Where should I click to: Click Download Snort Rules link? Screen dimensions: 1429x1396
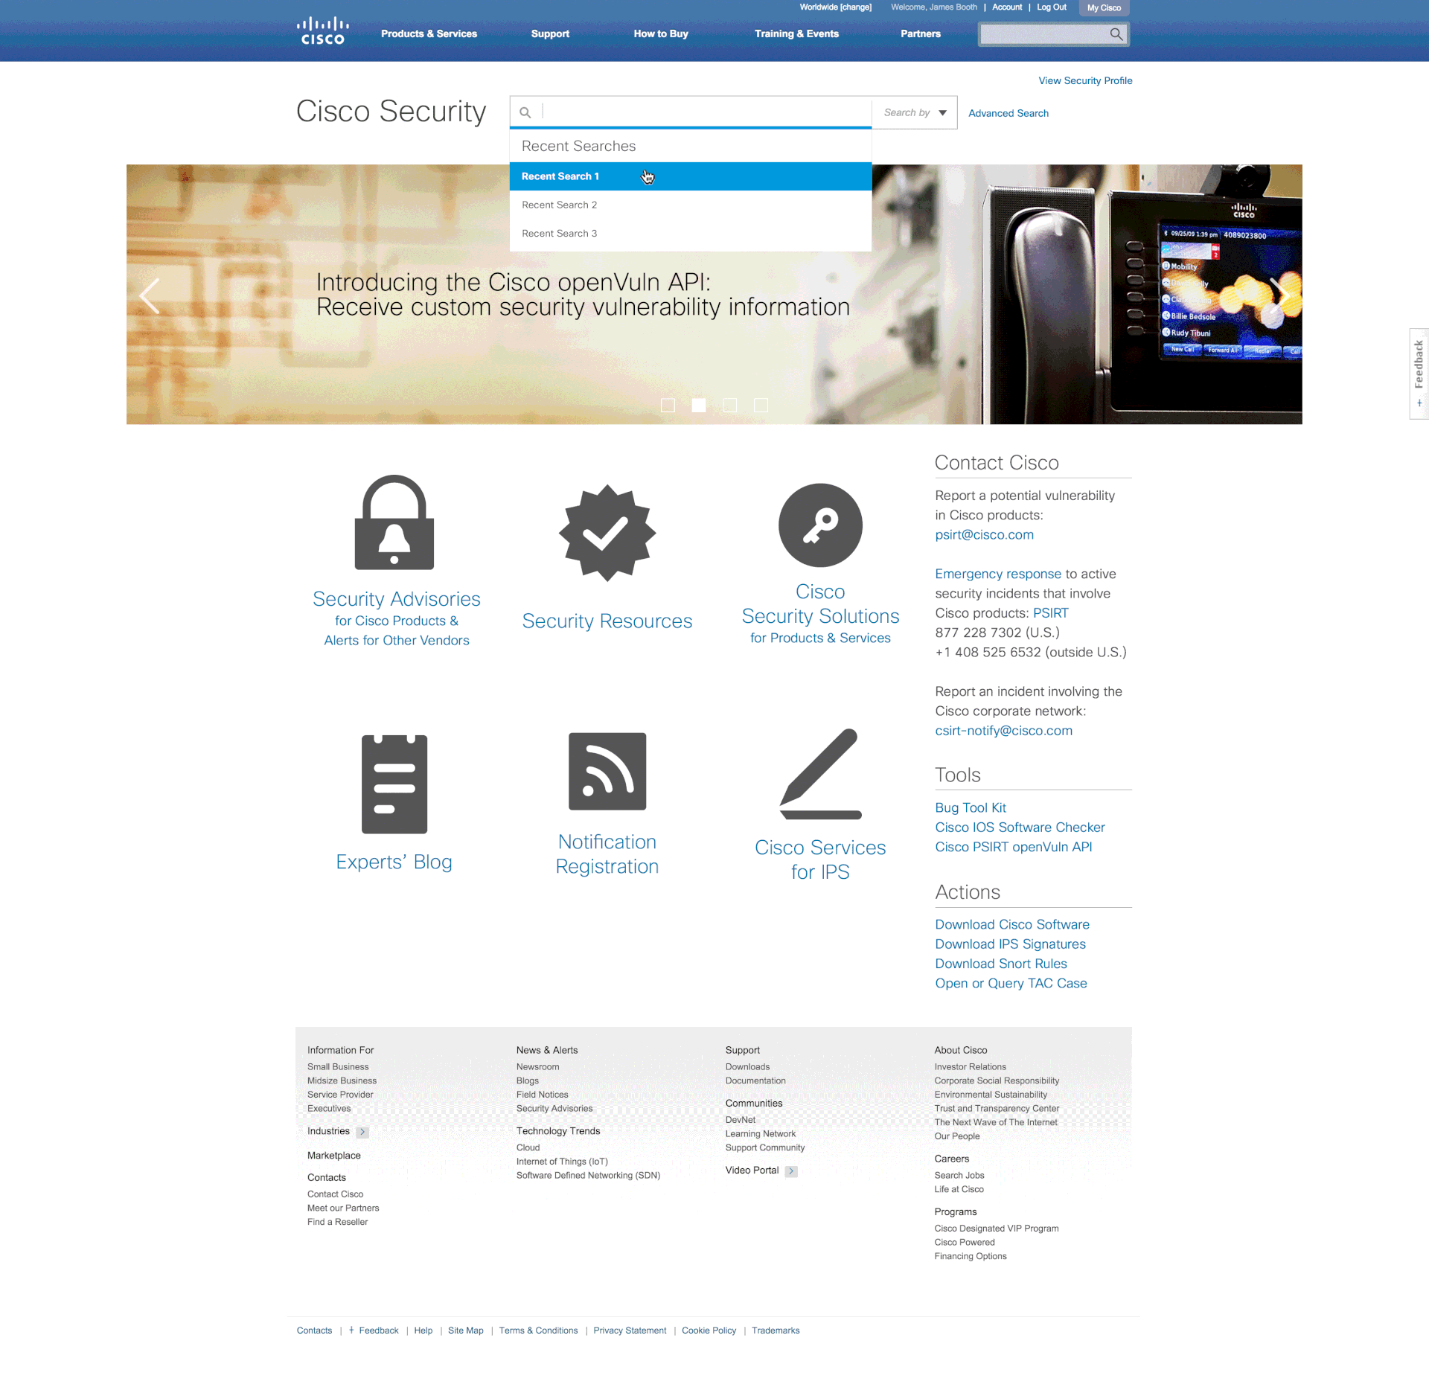pos(1000,964)
